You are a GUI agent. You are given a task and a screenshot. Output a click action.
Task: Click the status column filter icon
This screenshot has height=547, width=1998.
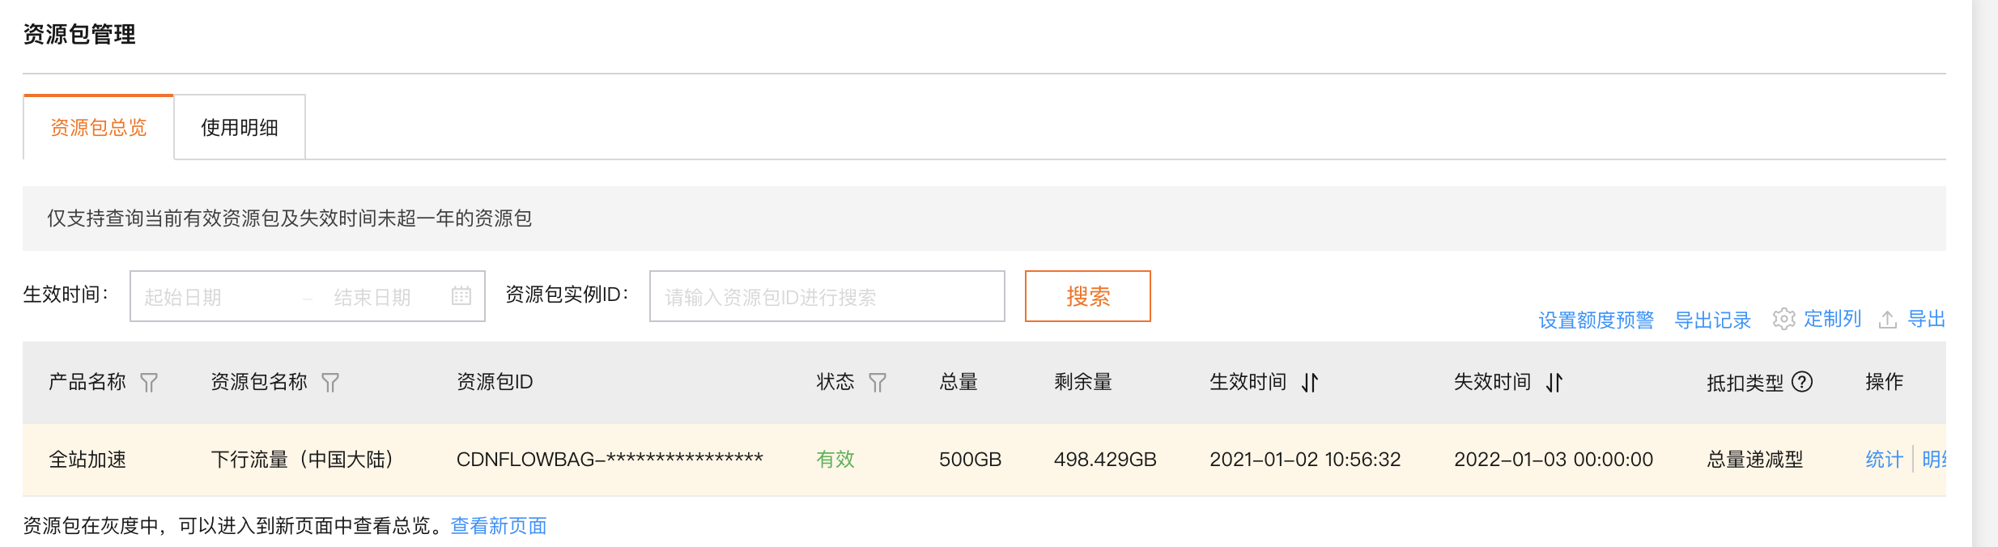878,382
